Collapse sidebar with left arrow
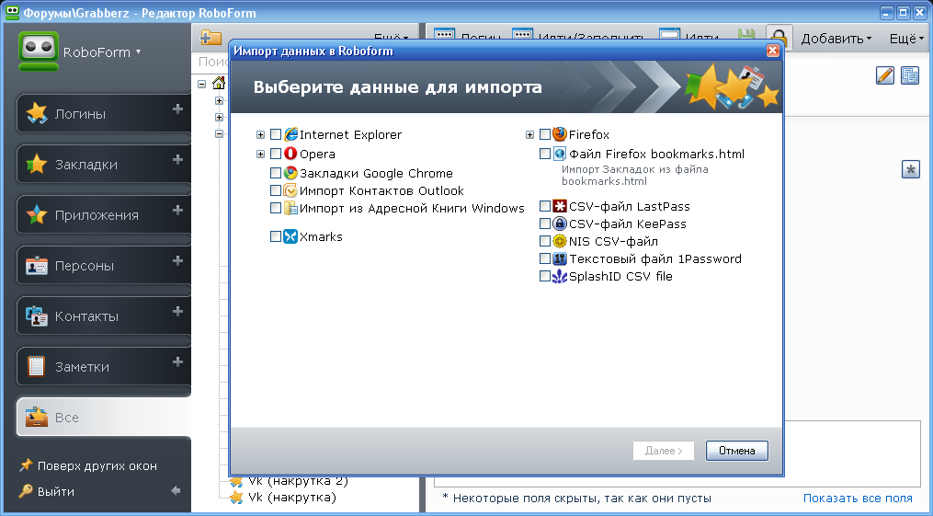 (176, 491)
